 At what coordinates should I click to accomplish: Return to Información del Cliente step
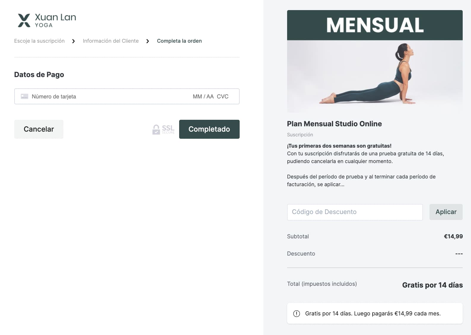pos(111,41)
